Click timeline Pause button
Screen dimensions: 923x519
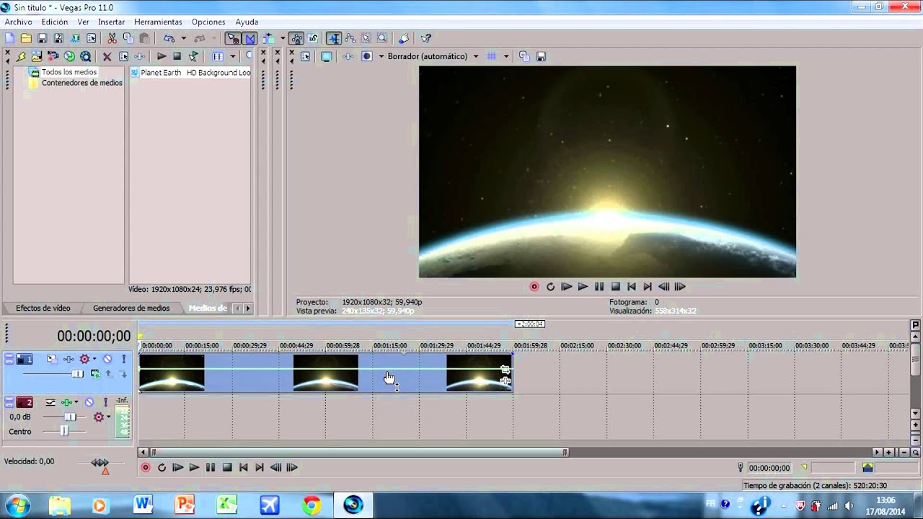211,467
